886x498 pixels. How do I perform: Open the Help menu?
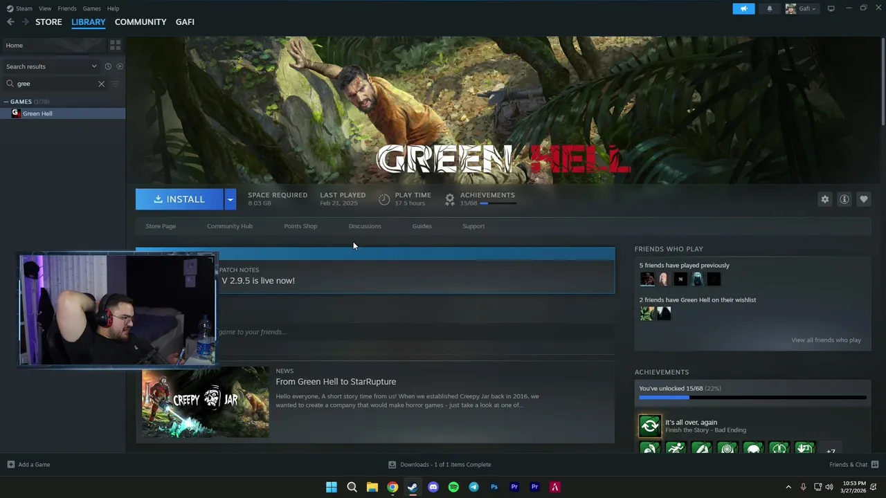pyautogui.click(x=113, y=8)
